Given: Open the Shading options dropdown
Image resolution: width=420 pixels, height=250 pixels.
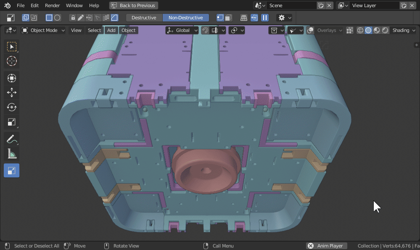Looking at the screenshot, I should [x=404, y=30].
